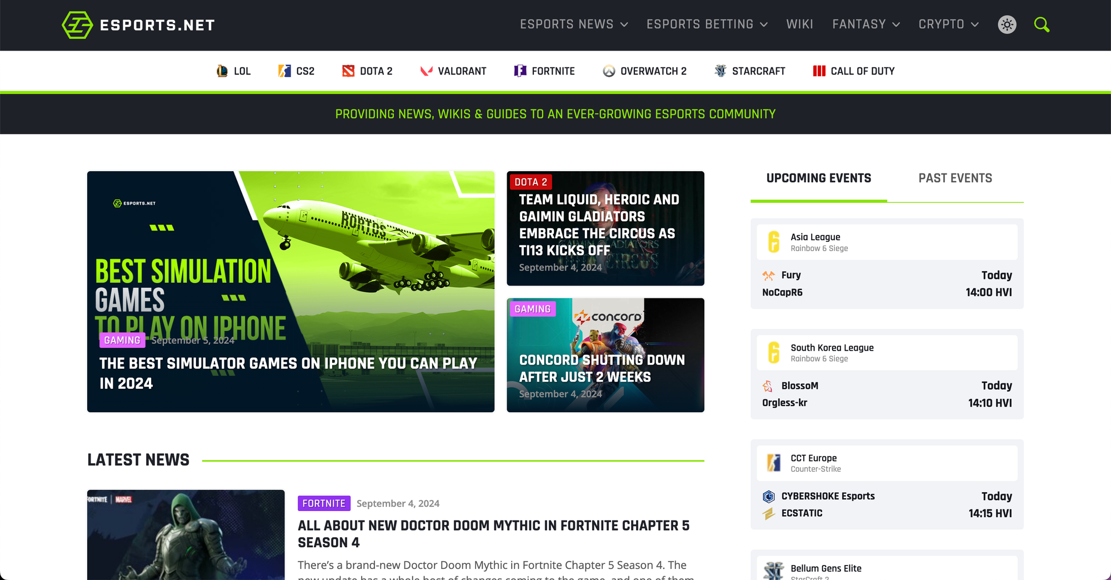Click the Valorant logo icon
Screen dimensions: 1111x580
click(426, 71)
